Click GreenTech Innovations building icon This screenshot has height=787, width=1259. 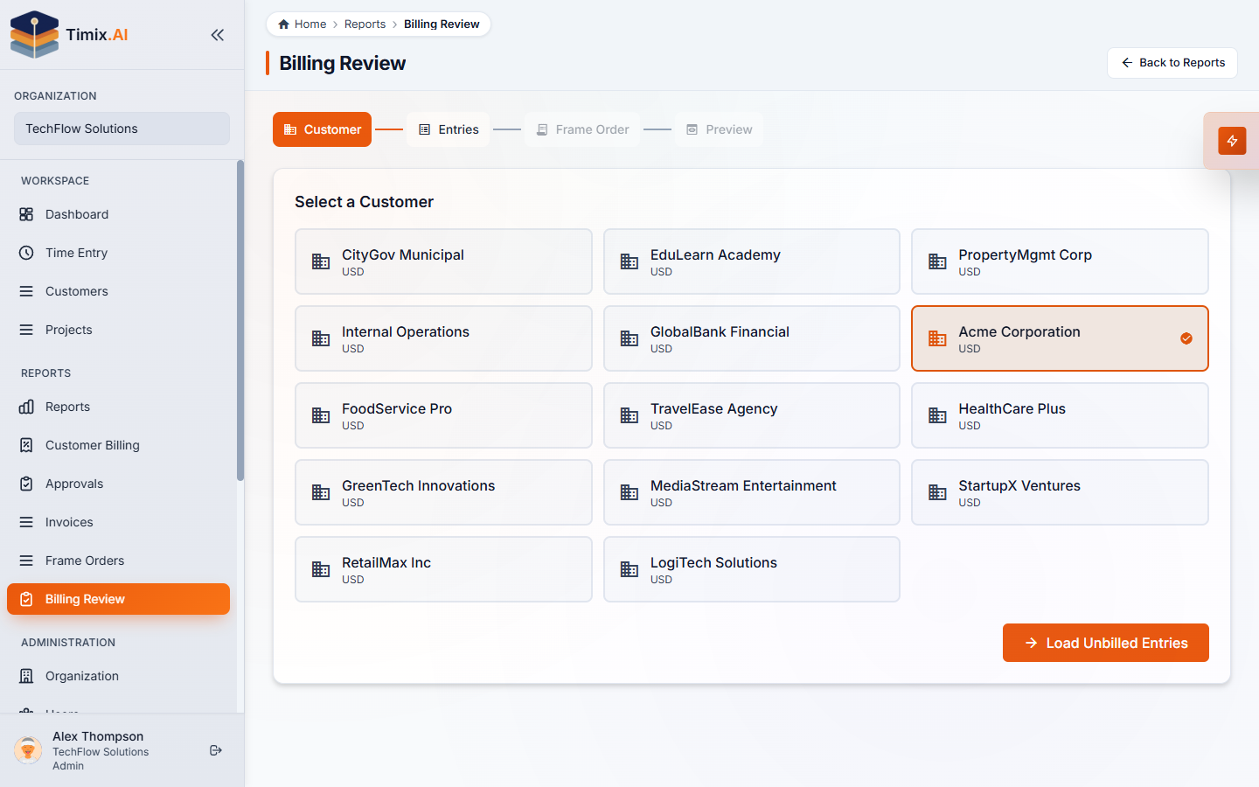(321, 492)
